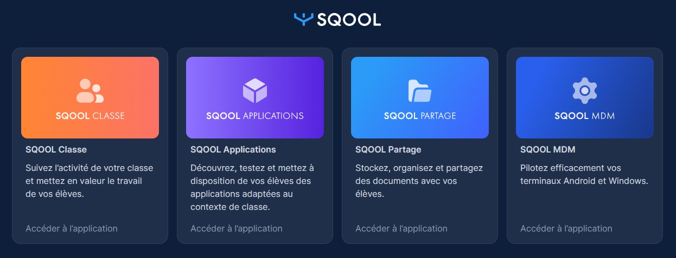Open the blue SQOOL PARTAGE banner text

pos(420,116)
